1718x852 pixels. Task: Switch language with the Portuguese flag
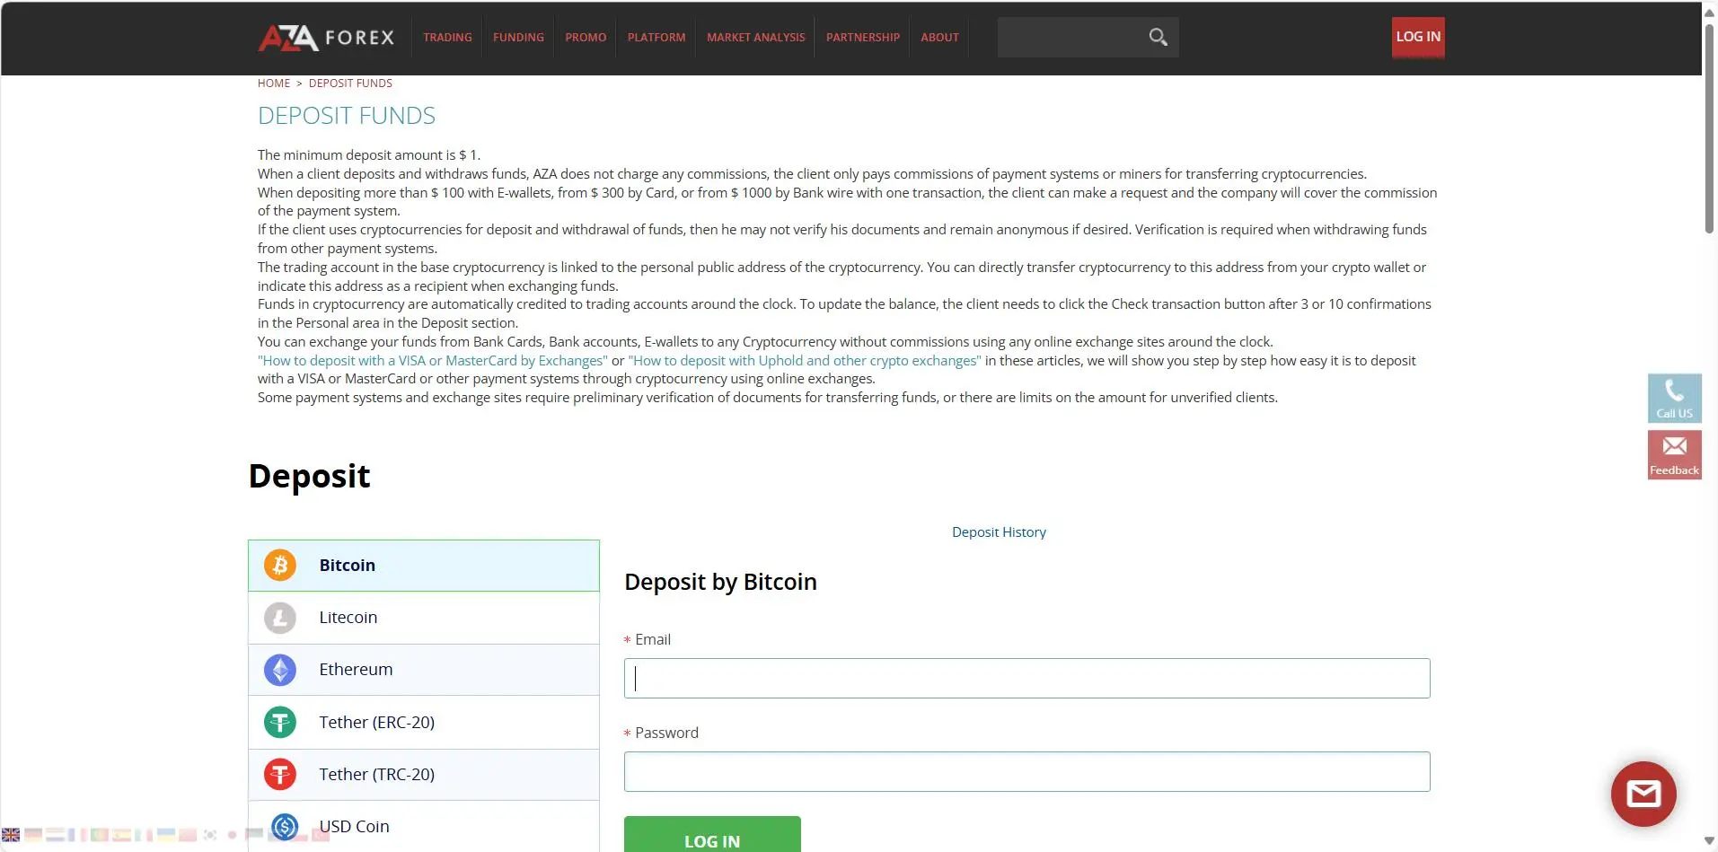tap(100, 835)
